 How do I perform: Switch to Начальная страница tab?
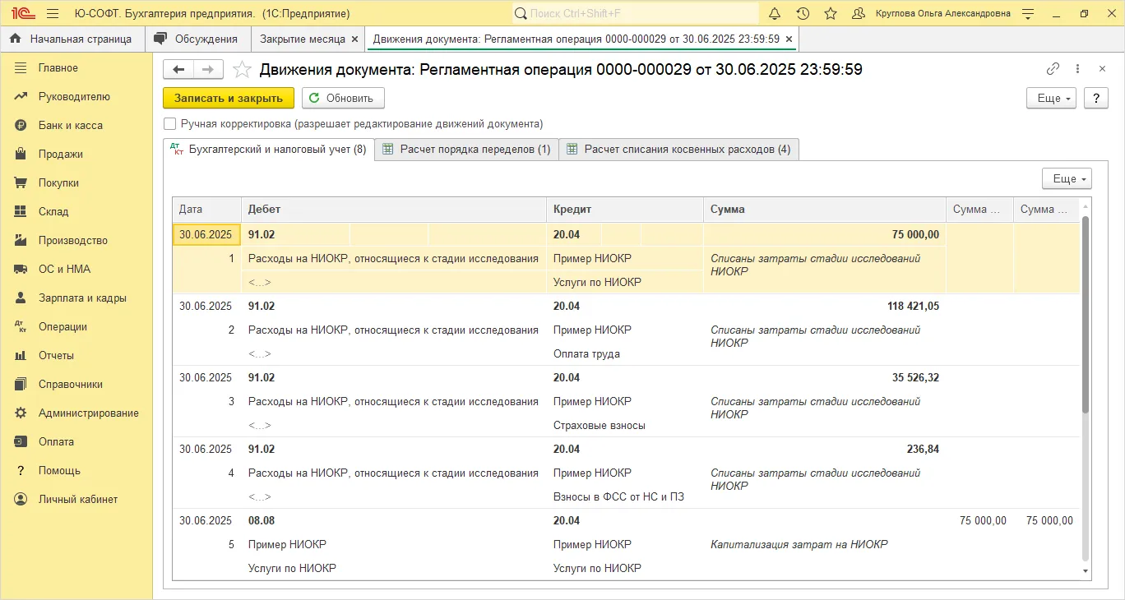pos(72,39)
